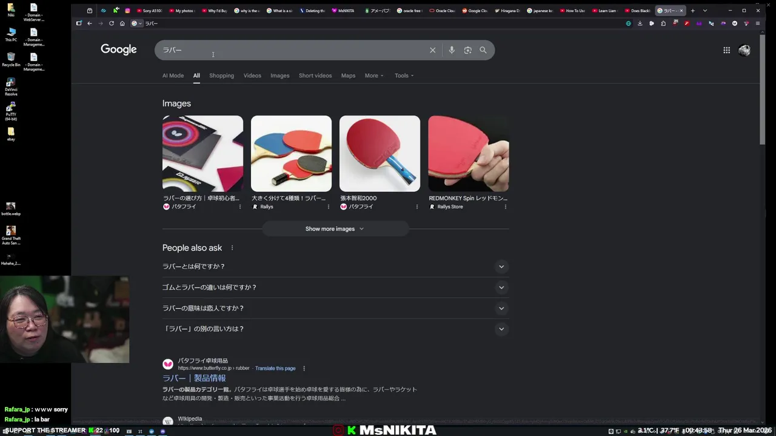The height and width of the screenshot is (436, 776).
Task: Open the DaVinci Resolve desktop icon
Action: (x=11, y=87)
